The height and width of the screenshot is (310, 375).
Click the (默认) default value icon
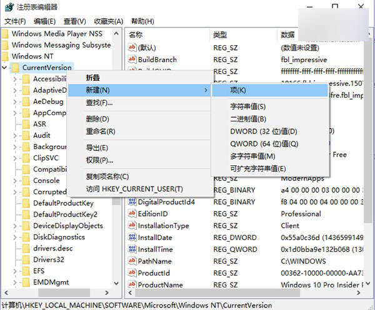click(x=132, y=48)
